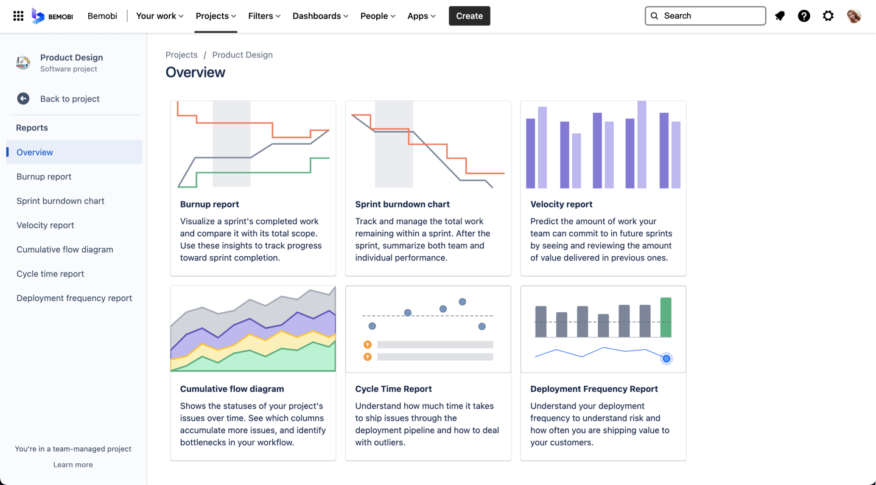The width and height of the screenshot is (876, 485).
Task: Open the app switcher grid icon
Action: click(18, 16)
